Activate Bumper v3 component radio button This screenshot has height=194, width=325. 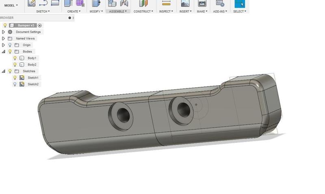coord(39,26)
